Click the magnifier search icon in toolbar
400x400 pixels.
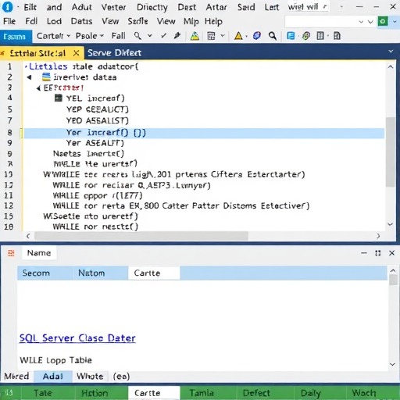coord(273,36)
